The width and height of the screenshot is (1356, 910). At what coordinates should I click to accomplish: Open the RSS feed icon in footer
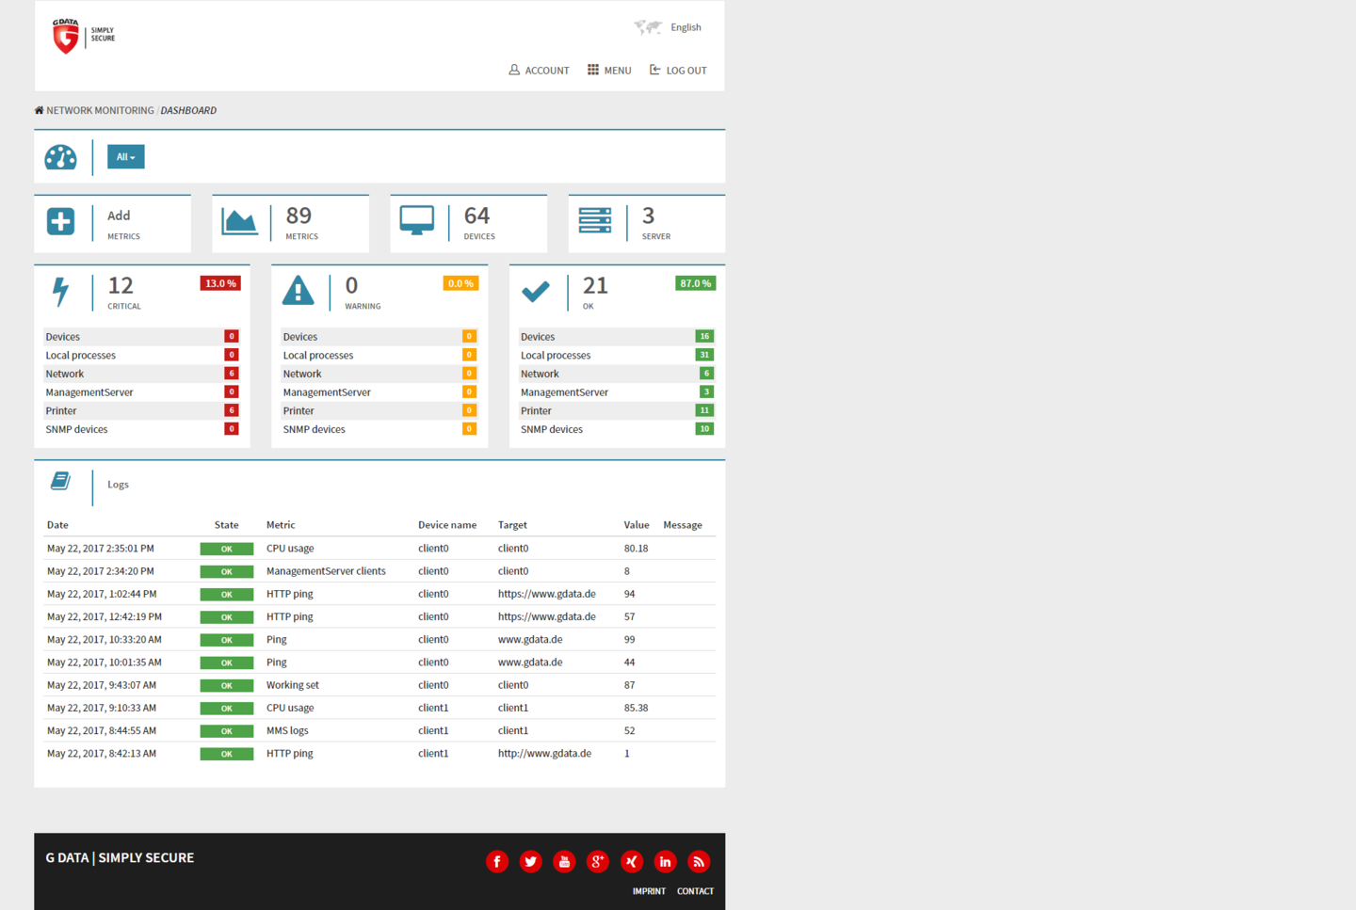coord(699,861)
